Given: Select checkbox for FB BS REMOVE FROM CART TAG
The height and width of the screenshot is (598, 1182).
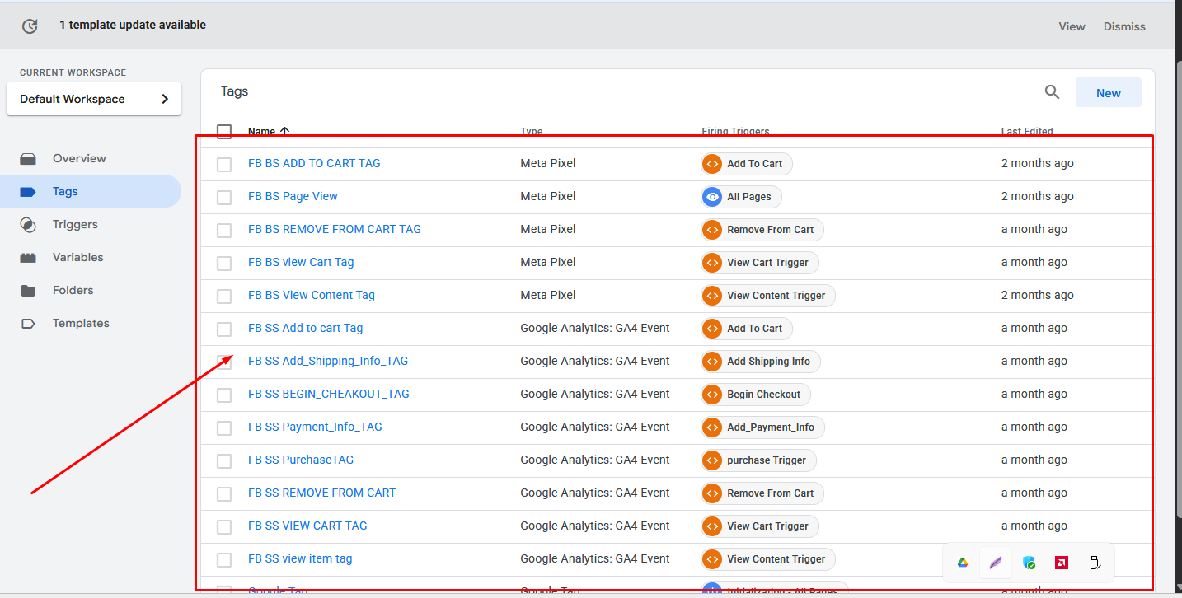Looking at the screenshot, I should pos(224,230).
